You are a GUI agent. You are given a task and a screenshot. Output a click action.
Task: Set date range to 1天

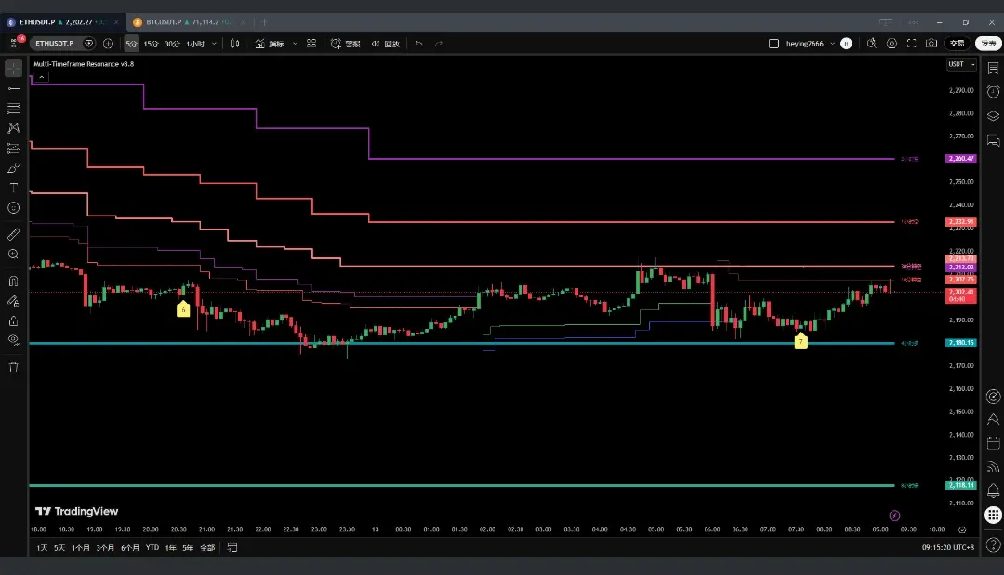[x=42, y=547]
